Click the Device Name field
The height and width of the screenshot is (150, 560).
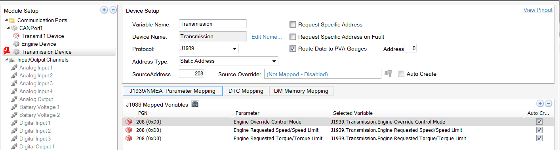tap(213, 36)
